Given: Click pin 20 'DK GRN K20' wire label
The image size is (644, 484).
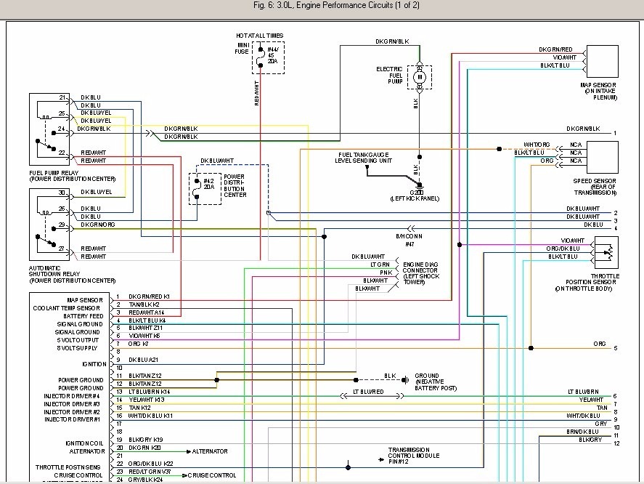Looking at the screenshot, I should (x=144, y=448).
